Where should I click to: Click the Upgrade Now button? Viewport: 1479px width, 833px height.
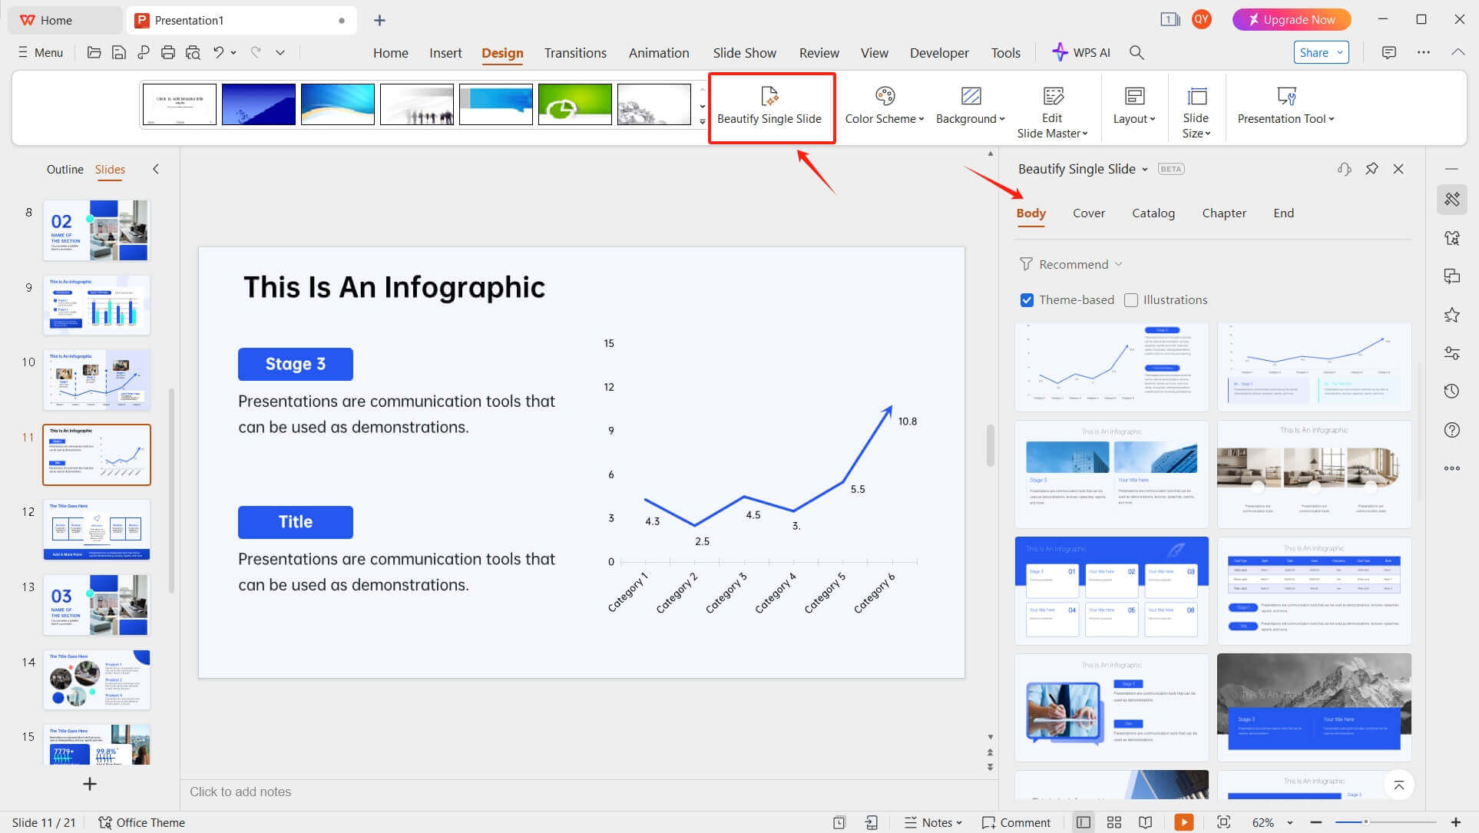(1291, 19)
